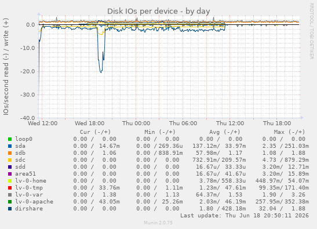
Task: Click the Thu 18:00 axis label
Action: pyautogui.click(x=277, y=123)
